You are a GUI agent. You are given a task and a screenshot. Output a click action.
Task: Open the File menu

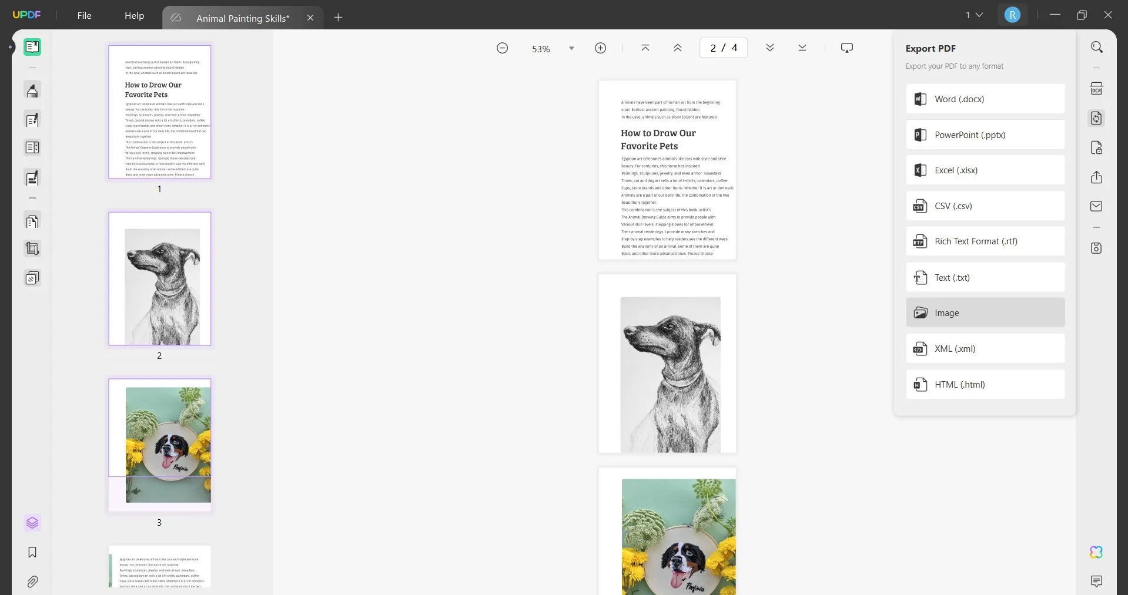[85, 16]
